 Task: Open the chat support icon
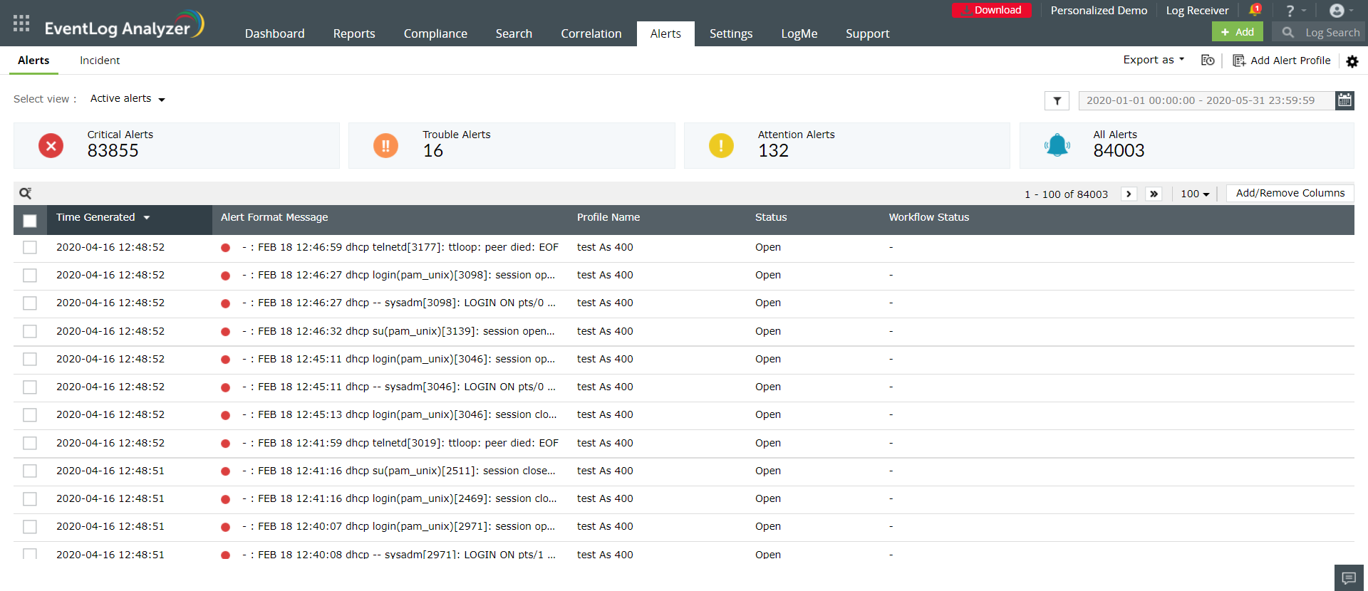tap(1348, 577)
